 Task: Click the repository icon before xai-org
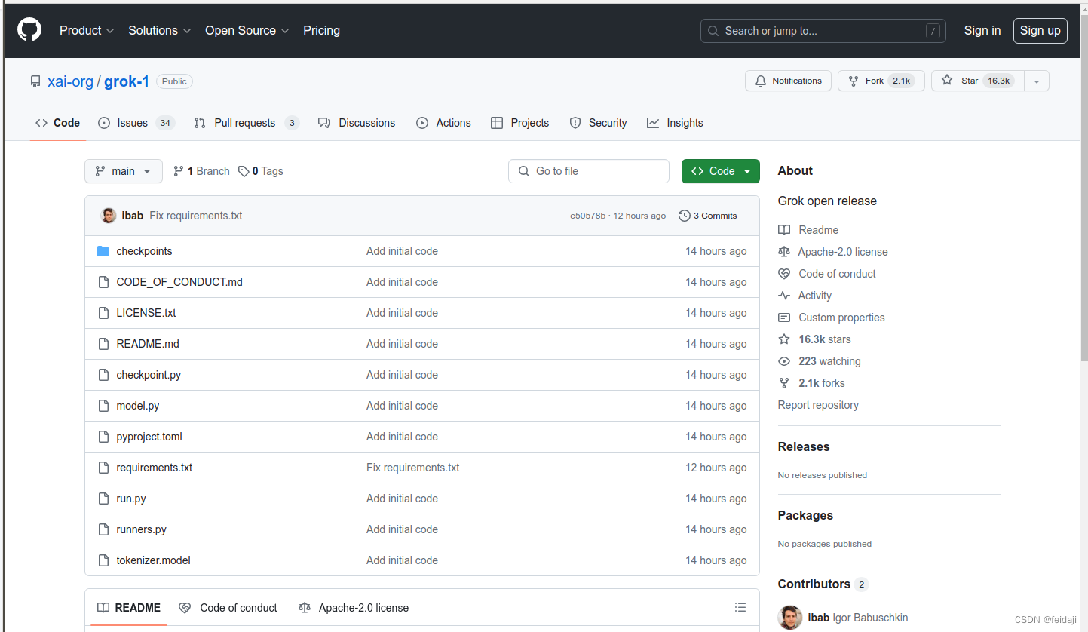pyautogui.click(x=35, y=81)
